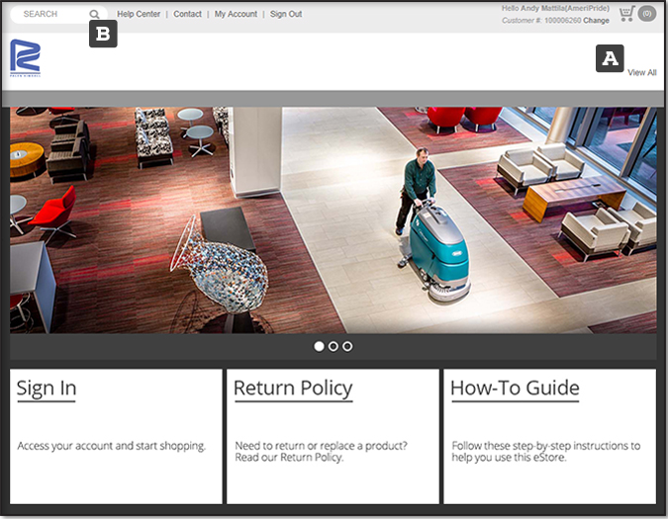Screen dimensions: 668x519
Task: Focus the SEARCH text field
Action: 49,15
